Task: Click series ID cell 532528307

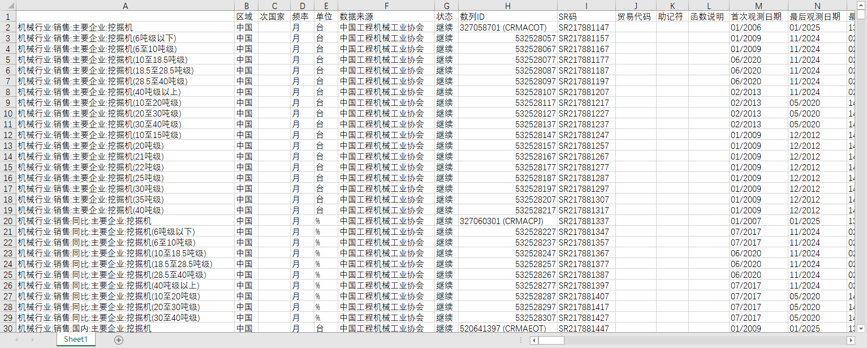Action: (x=507, y=317)
